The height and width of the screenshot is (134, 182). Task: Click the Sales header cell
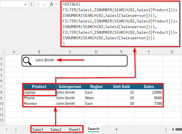point(149,87)
